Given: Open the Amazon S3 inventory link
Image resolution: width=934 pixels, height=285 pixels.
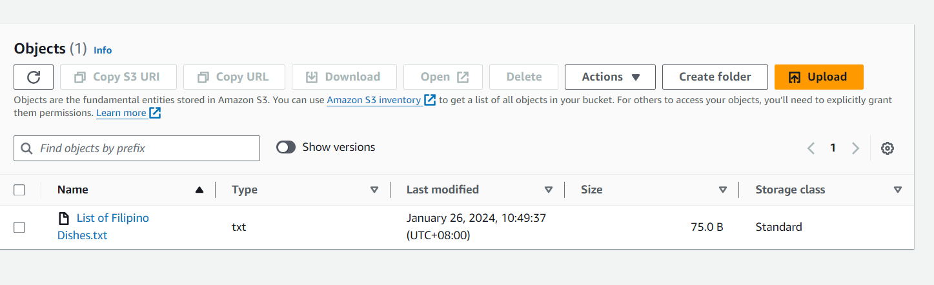Looking at the screenshot, I should (x=374, y=100).
